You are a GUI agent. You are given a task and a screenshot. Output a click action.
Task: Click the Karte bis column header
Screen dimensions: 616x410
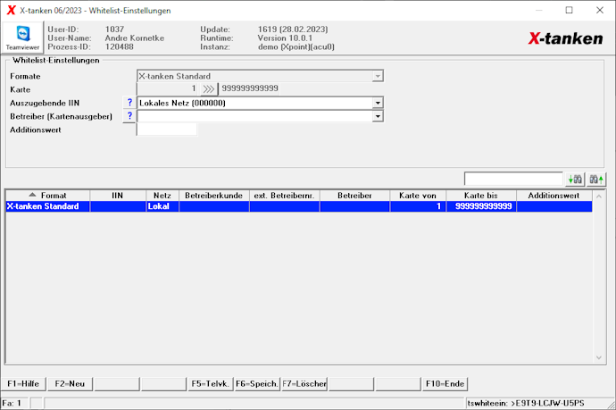click(481, 196)
